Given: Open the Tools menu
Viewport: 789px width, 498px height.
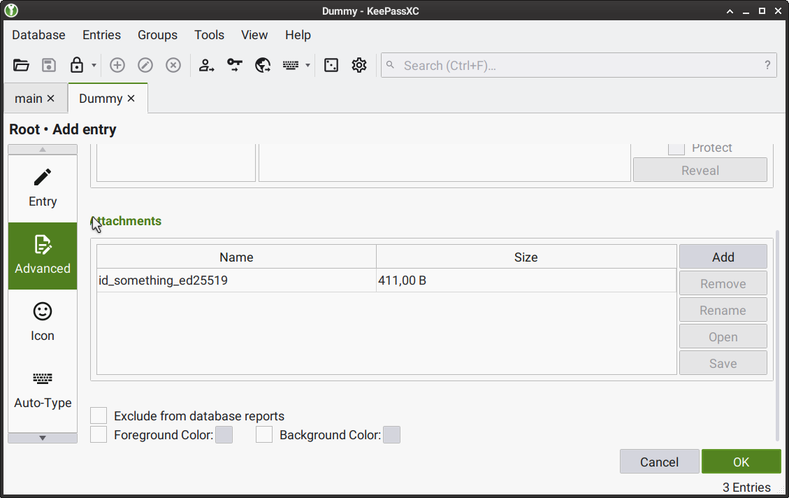Looking at the screenshot, I should click(x=209, y=35).
